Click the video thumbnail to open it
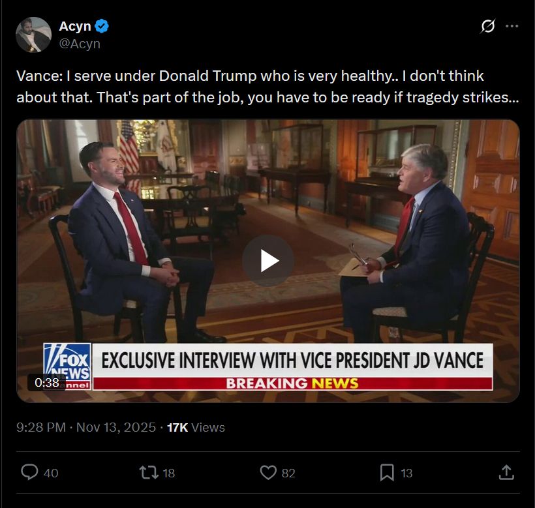535x508 pixels. click(x=267, y=260)
